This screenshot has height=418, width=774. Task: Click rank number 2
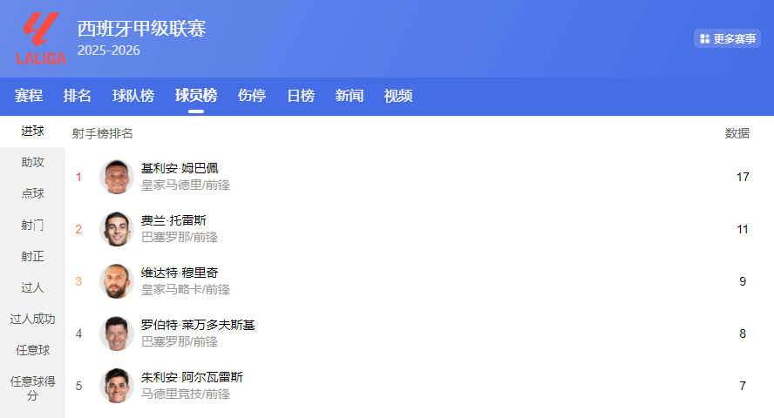tap(78, 229)
